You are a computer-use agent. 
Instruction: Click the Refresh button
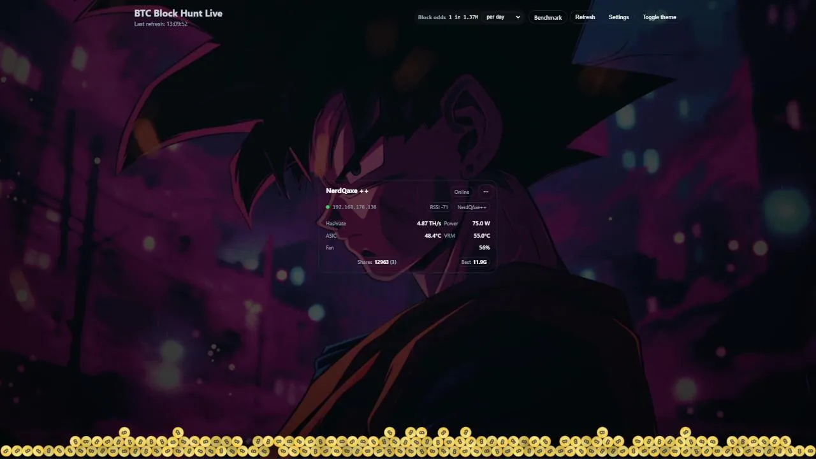[585, 17]
